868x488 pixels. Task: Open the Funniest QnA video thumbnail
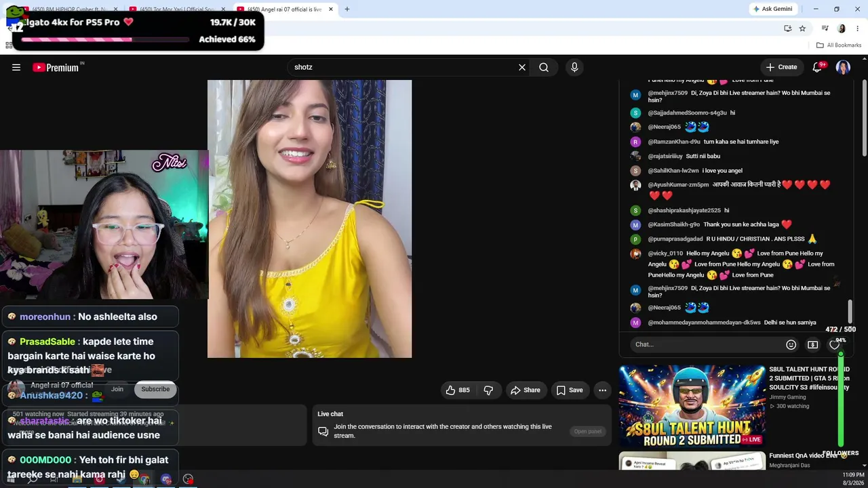[692, 461]
